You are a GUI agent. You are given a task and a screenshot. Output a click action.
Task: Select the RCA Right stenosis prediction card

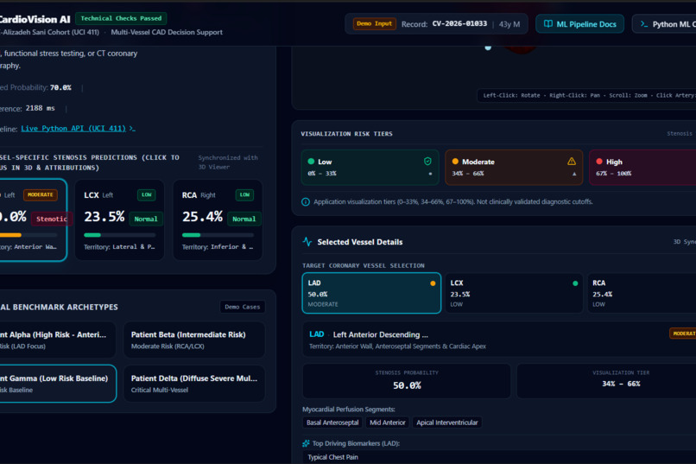coord(218,219)
